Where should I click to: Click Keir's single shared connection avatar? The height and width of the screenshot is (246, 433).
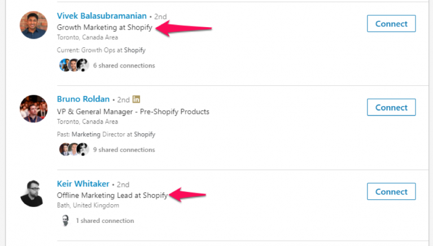(x=65, y=220)
